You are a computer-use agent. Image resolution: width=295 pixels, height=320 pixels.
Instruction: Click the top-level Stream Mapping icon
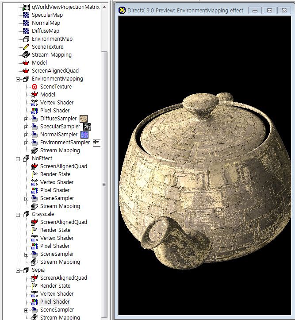(x=26, y=55)
